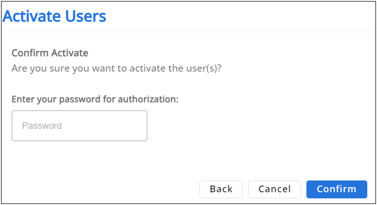
Task: Select the Confirm Activate heading text
Action: coord(50,53)
